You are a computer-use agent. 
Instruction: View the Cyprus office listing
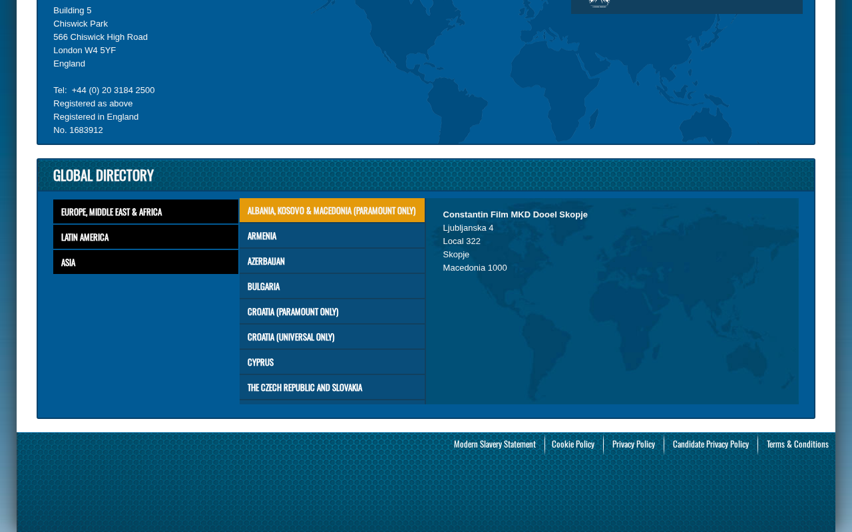(332, 362)
